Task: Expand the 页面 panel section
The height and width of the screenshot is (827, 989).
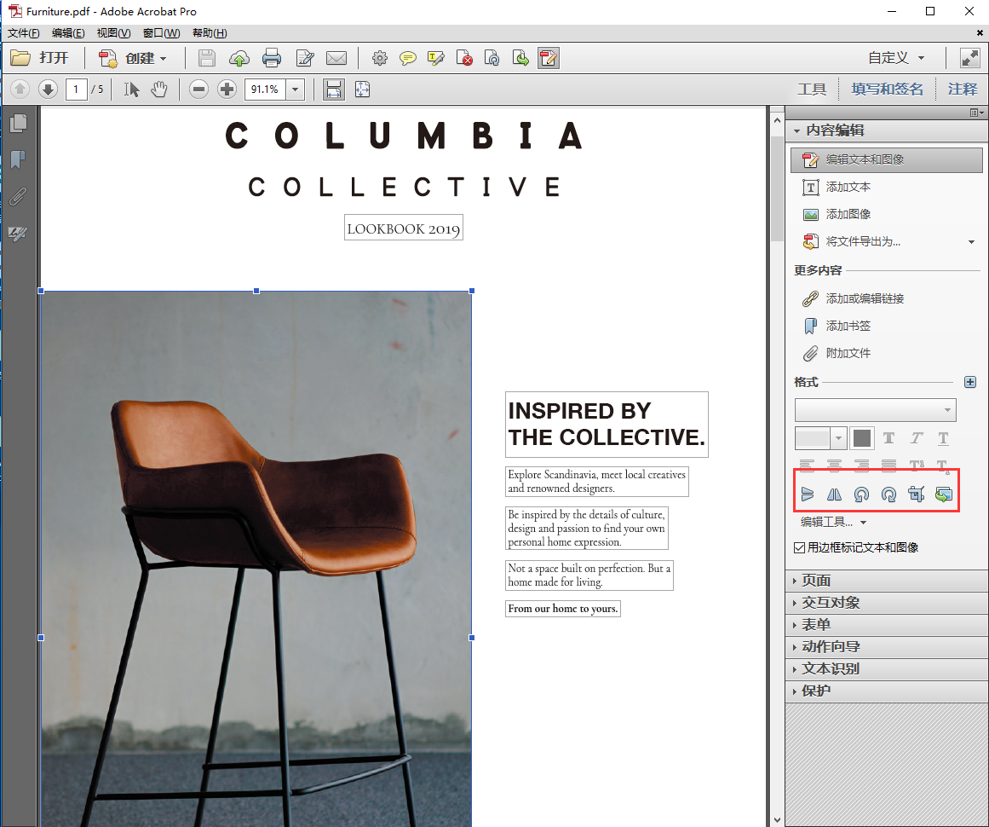Action: [x=816, y=580]
